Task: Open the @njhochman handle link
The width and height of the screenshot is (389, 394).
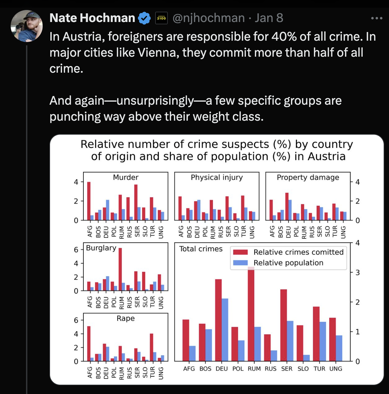Action: [209, 18]
